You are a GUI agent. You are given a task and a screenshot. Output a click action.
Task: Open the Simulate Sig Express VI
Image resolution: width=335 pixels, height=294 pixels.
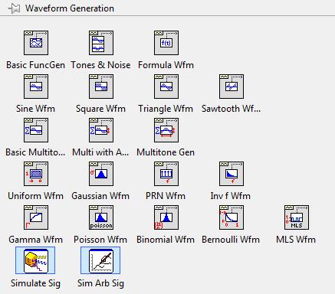pos(35,260)
